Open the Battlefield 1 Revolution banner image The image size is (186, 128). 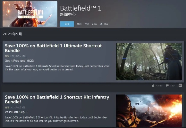coord(30,14)
